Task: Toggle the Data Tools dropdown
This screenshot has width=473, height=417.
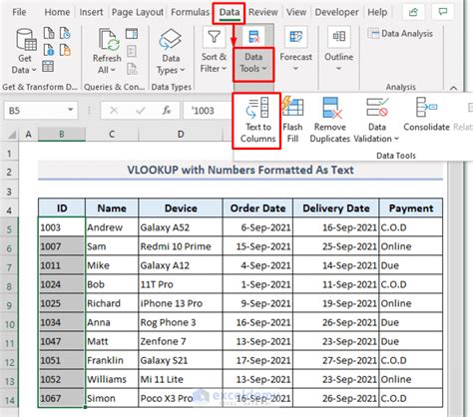Action: [253, 63]
